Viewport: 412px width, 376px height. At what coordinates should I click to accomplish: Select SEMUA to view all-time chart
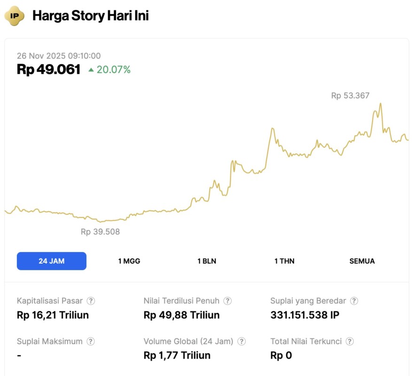click(x=362, y=261)
